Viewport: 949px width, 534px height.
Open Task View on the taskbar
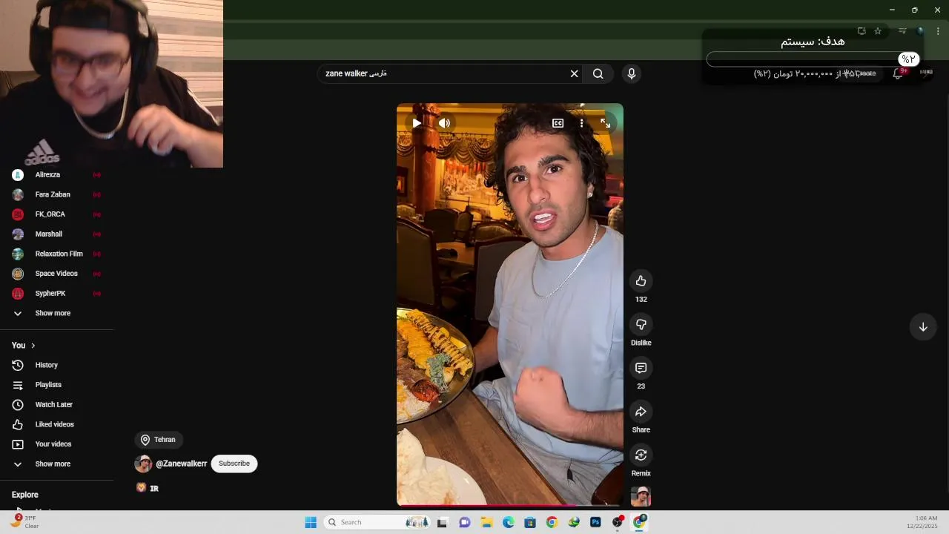coord(442,522)
